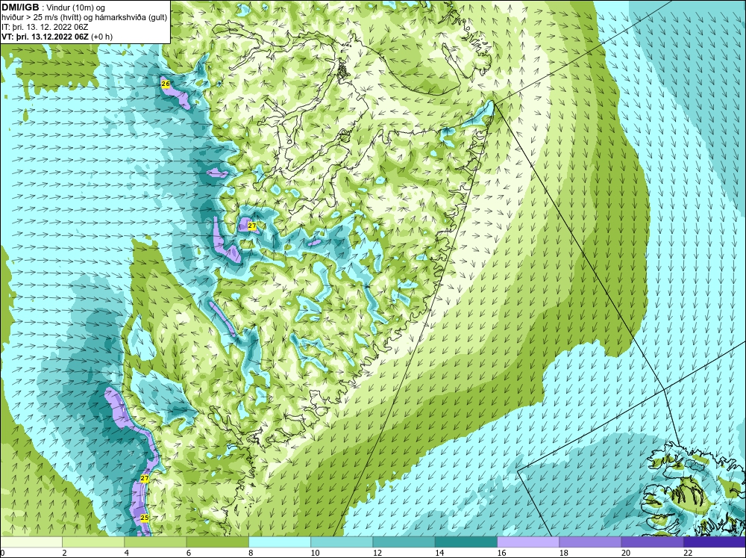Select the 8–10 m/s light cyan legend swatch
The width and height of the screenshot is (746, 558).
click(x=280, y=542)
